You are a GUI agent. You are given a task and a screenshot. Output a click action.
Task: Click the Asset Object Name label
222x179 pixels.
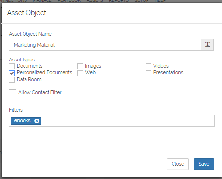point(30,34)
